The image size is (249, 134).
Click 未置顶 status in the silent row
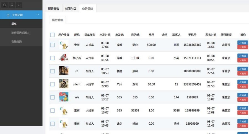tap(226, 84)
